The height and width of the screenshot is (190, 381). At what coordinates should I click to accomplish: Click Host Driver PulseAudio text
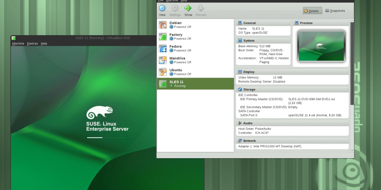click(254, 129)
